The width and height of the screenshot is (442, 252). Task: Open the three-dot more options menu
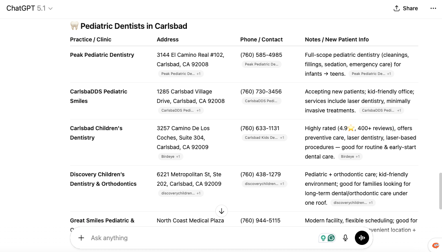tap(433, 8)
